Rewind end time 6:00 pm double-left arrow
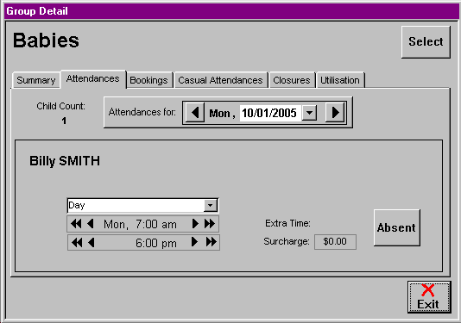This screenshot has width=461, height=323. (77, 242)
